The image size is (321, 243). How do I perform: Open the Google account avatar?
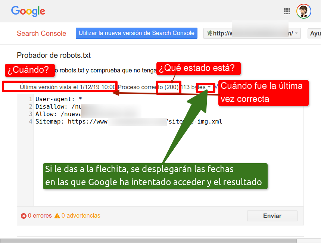click(x=304, y=11)
